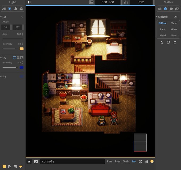Open the bar-chart settings tab in the Light panel
The image size is (181, 170).
click(15, 9)
